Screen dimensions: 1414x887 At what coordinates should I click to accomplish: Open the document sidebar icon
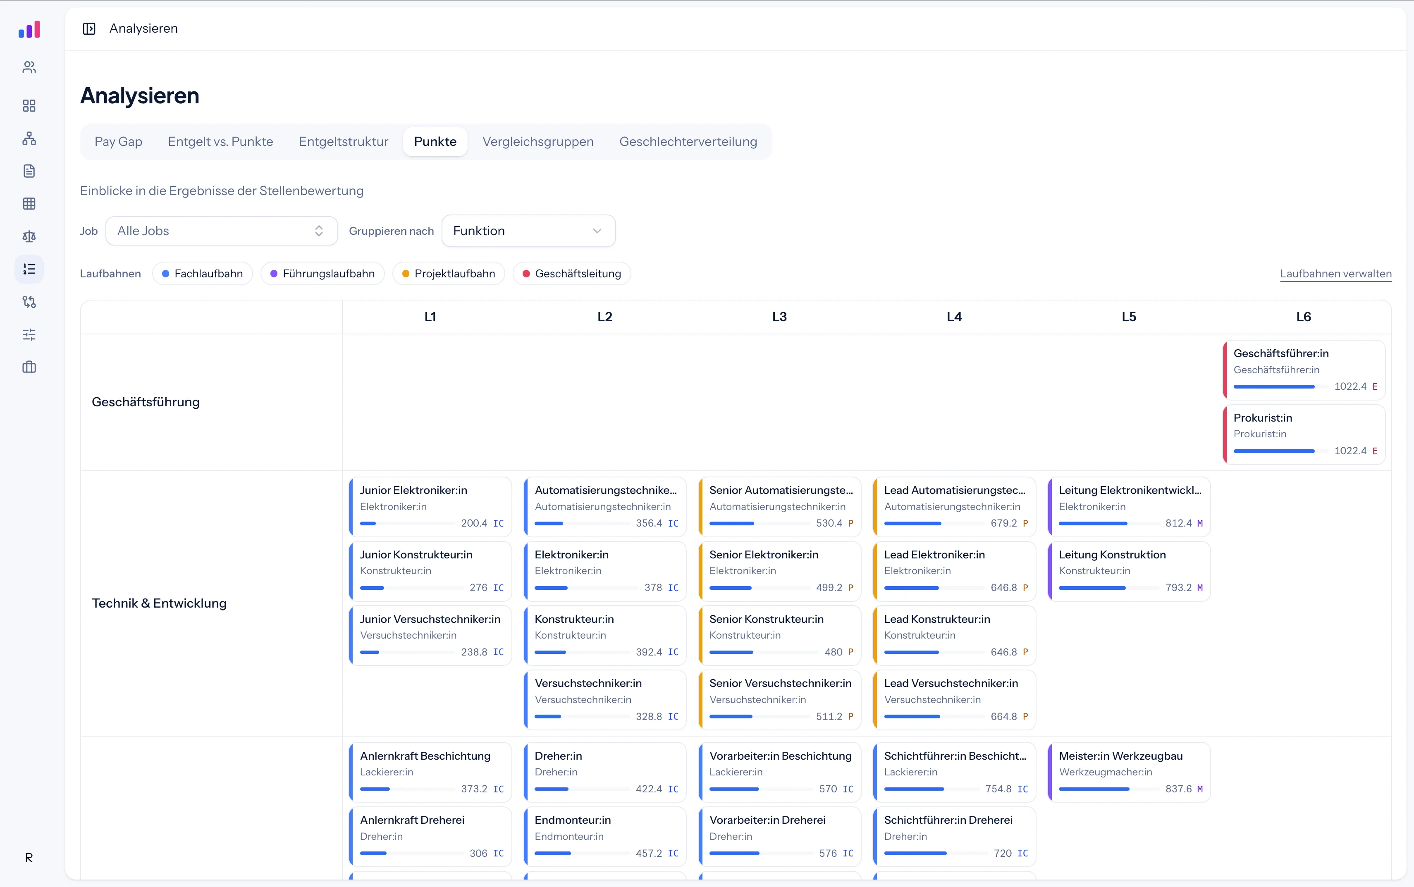(x=29, y=171)
